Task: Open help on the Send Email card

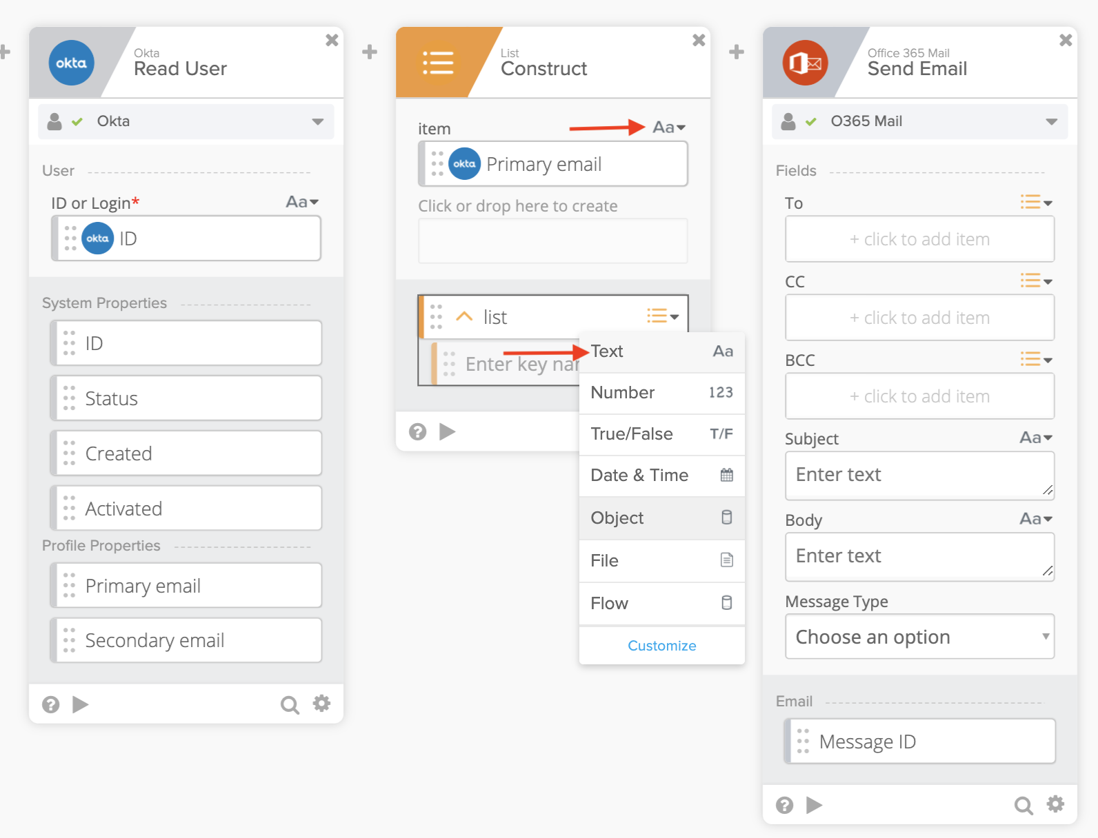Action: coord(785,805)
